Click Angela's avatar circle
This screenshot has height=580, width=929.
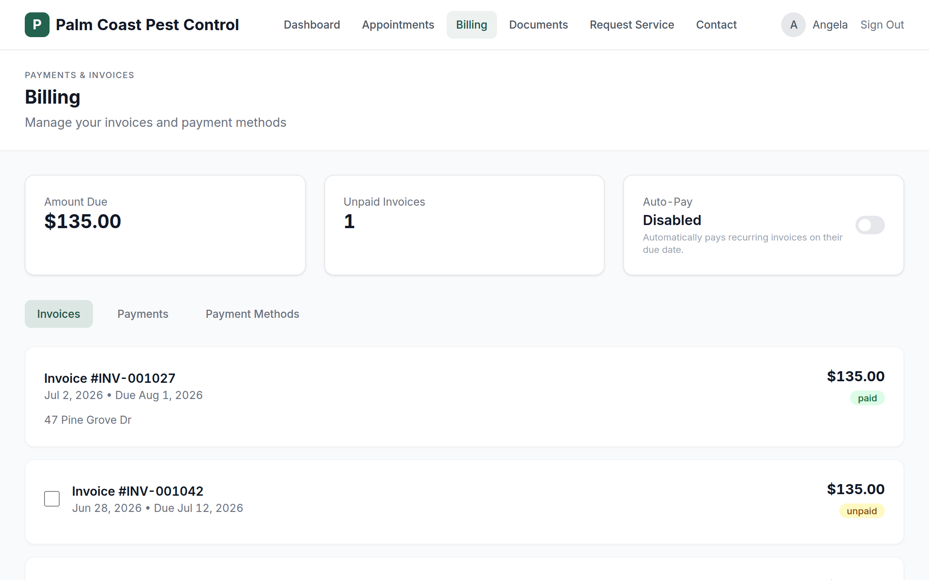point(793,25)
